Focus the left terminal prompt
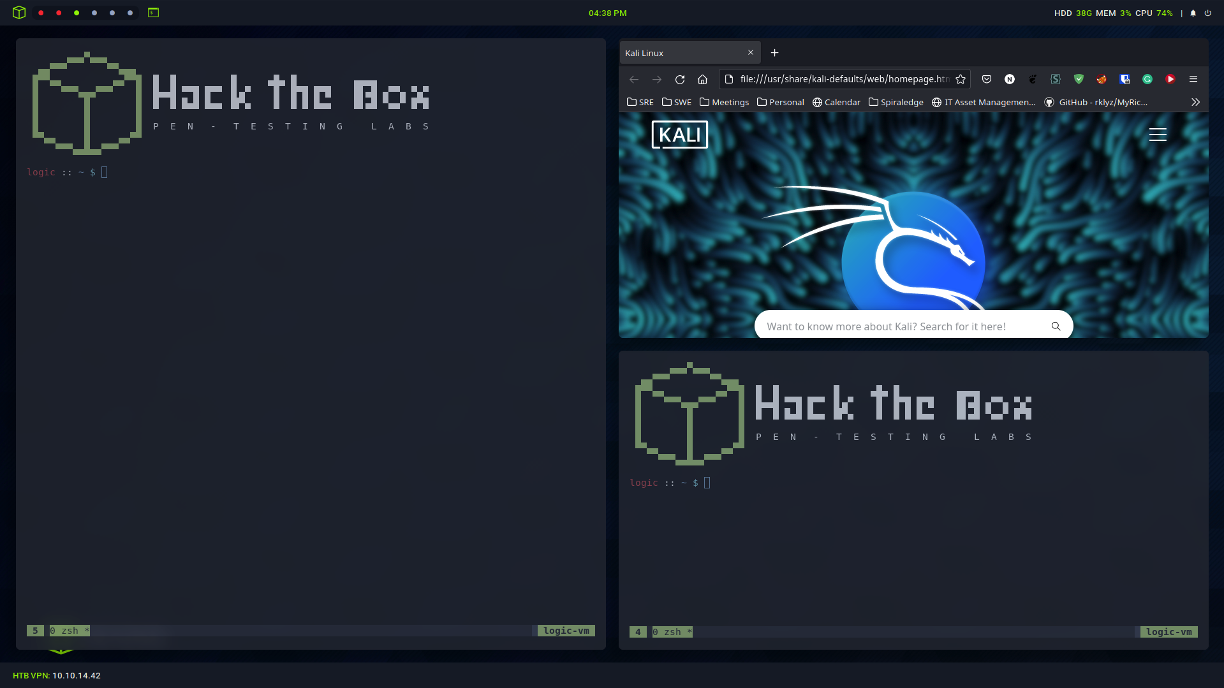1224x688 pixels. click(x=67, y=172)
